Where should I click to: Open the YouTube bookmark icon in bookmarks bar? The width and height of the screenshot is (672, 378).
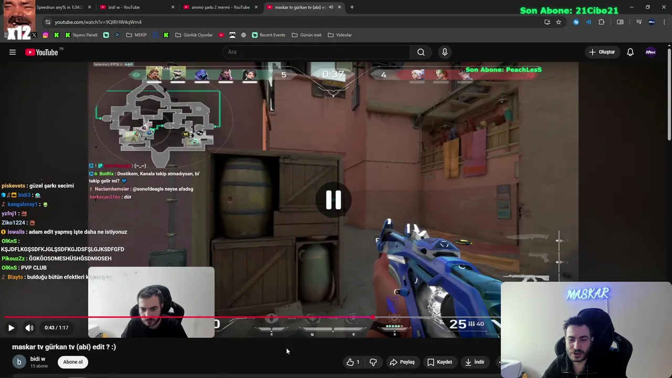(221, 35)
